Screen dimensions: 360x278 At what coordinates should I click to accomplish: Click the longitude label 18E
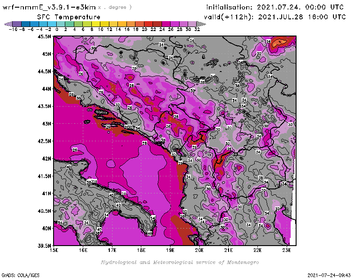coord(141,250)
